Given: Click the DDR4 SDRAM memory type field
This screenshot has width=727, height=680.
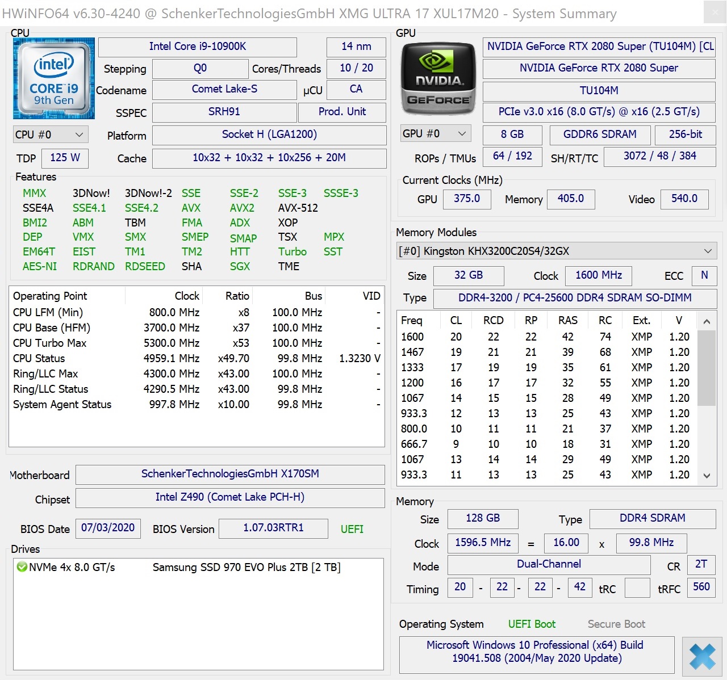Looking at the screenshot, I should [x=653, y=518].
